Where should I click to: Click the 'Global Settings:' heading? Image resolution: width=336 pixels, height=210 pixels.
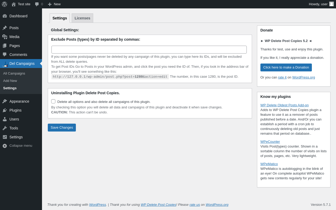pyautogui.click(x=65, y=30)
